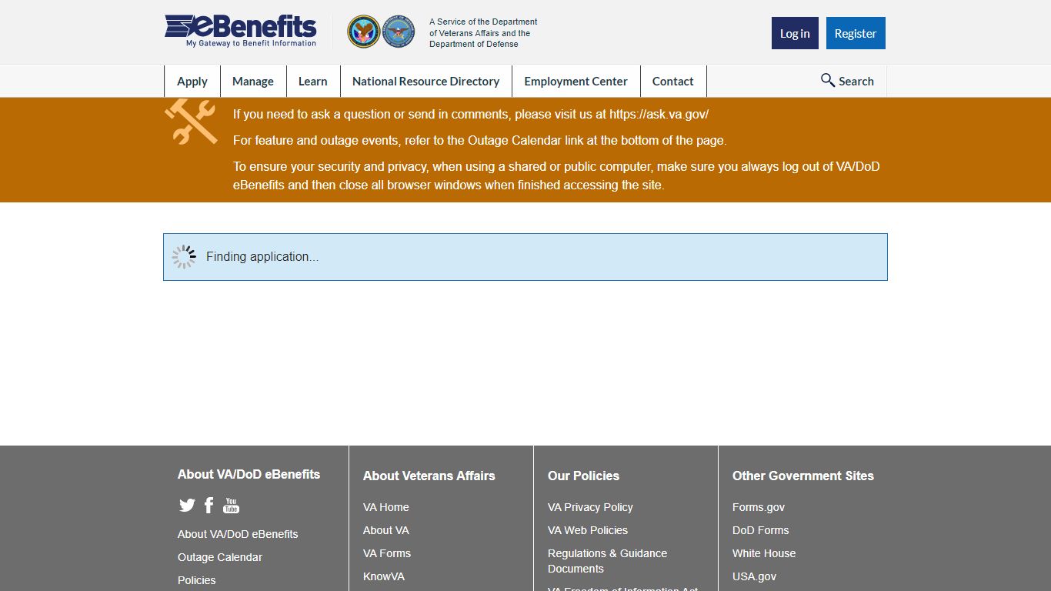Click the ask.va.gov notice text
The height and width of the screenshot is (591, 1051).
471,115
